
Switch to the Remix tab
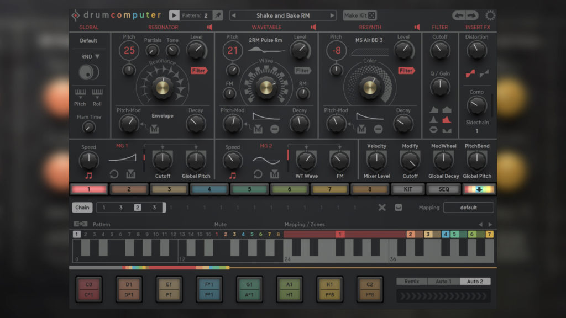(412, 281)
